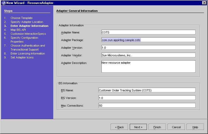Click the Adapter Description text area
The width and height of the screenshot is (208, 134).
coord(148,67)
